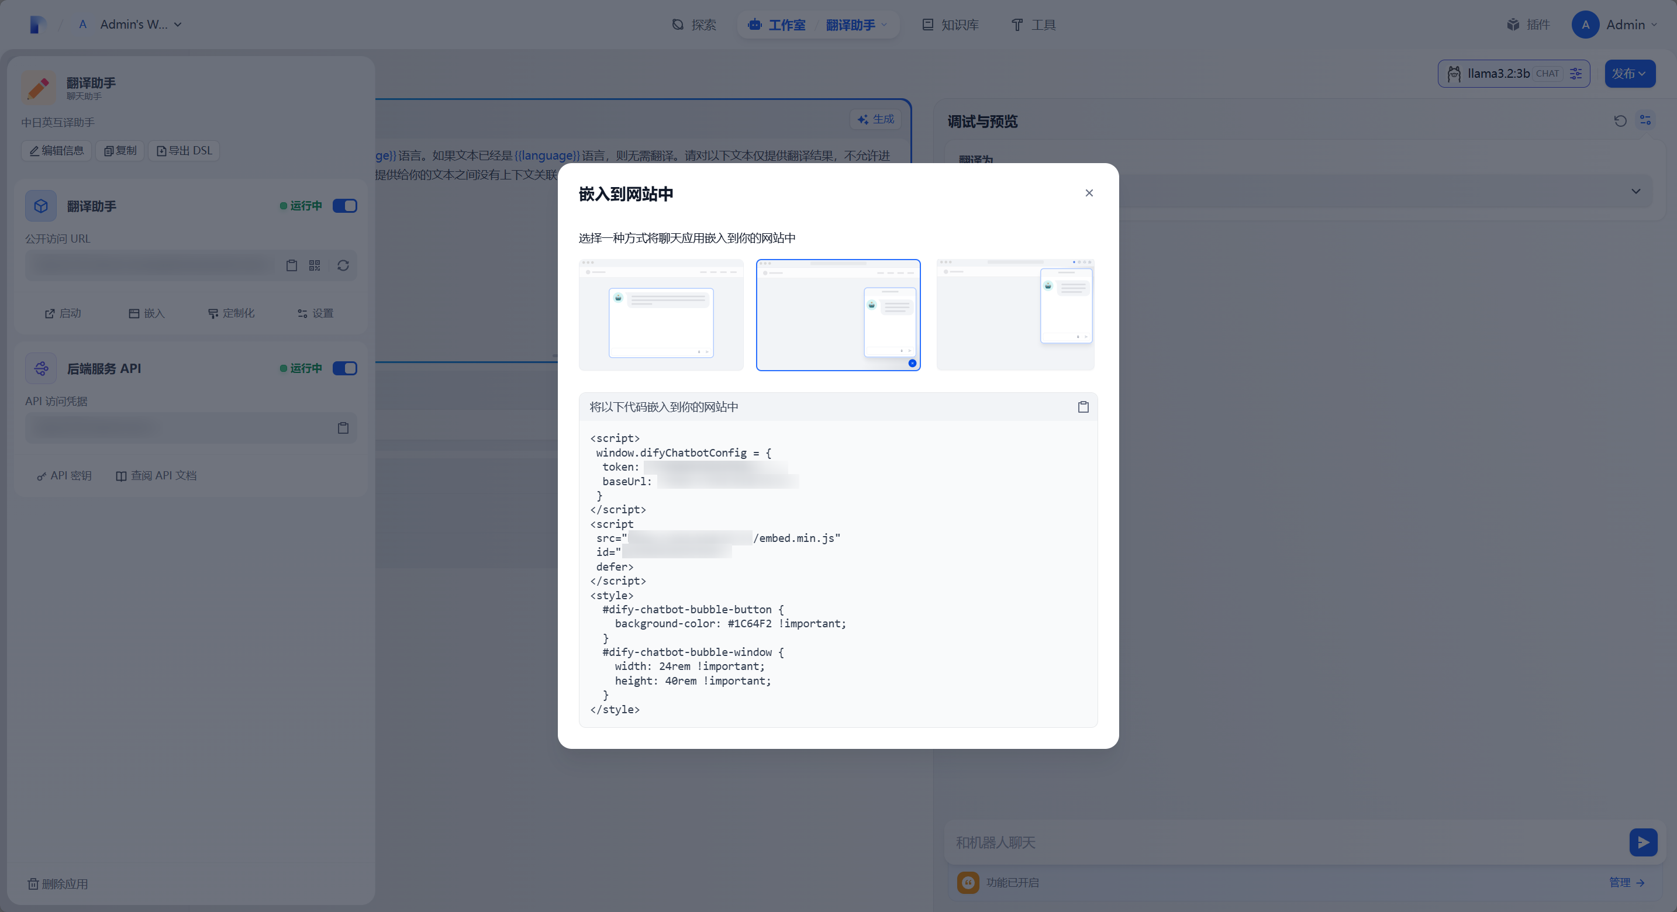The width and height of the screenshot is (1677, 912).
Task: Copy the embed code with clipboard icon
Action: pyautogui.click(x=1083, y=407)
